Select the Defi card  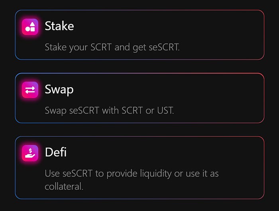point(139,168)
